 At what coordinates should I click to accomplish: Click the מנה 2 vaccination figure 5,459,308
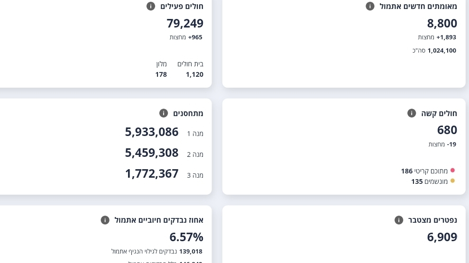(152, 153)
